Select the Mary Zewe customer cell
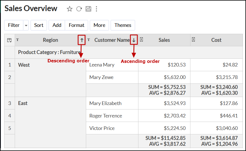Viewport: 246px width, 151px height. (101, 77)
